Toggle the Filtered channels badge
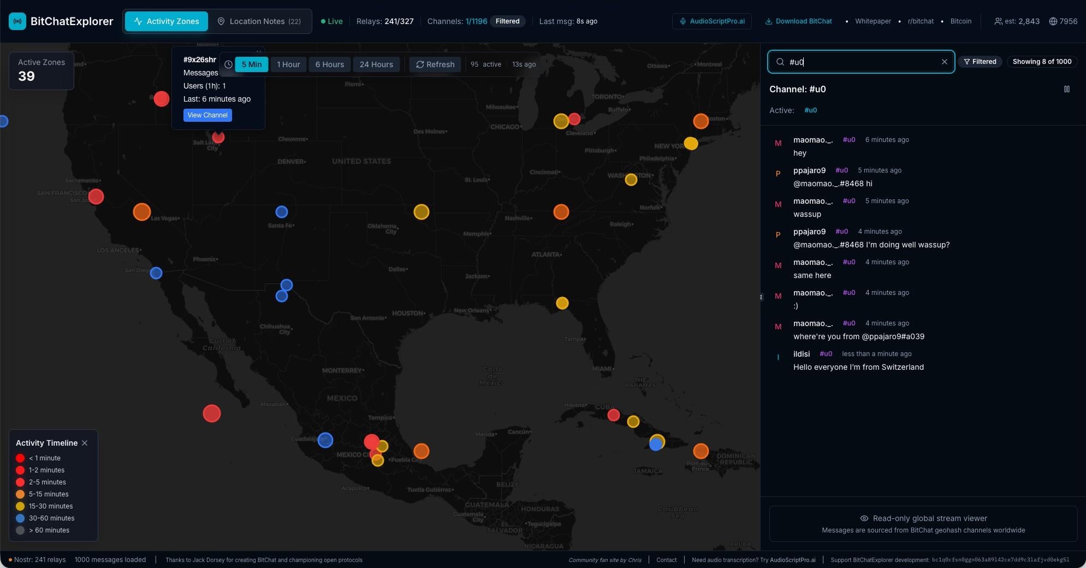This screenshot has height=568, width=1086. click(507, 21)
